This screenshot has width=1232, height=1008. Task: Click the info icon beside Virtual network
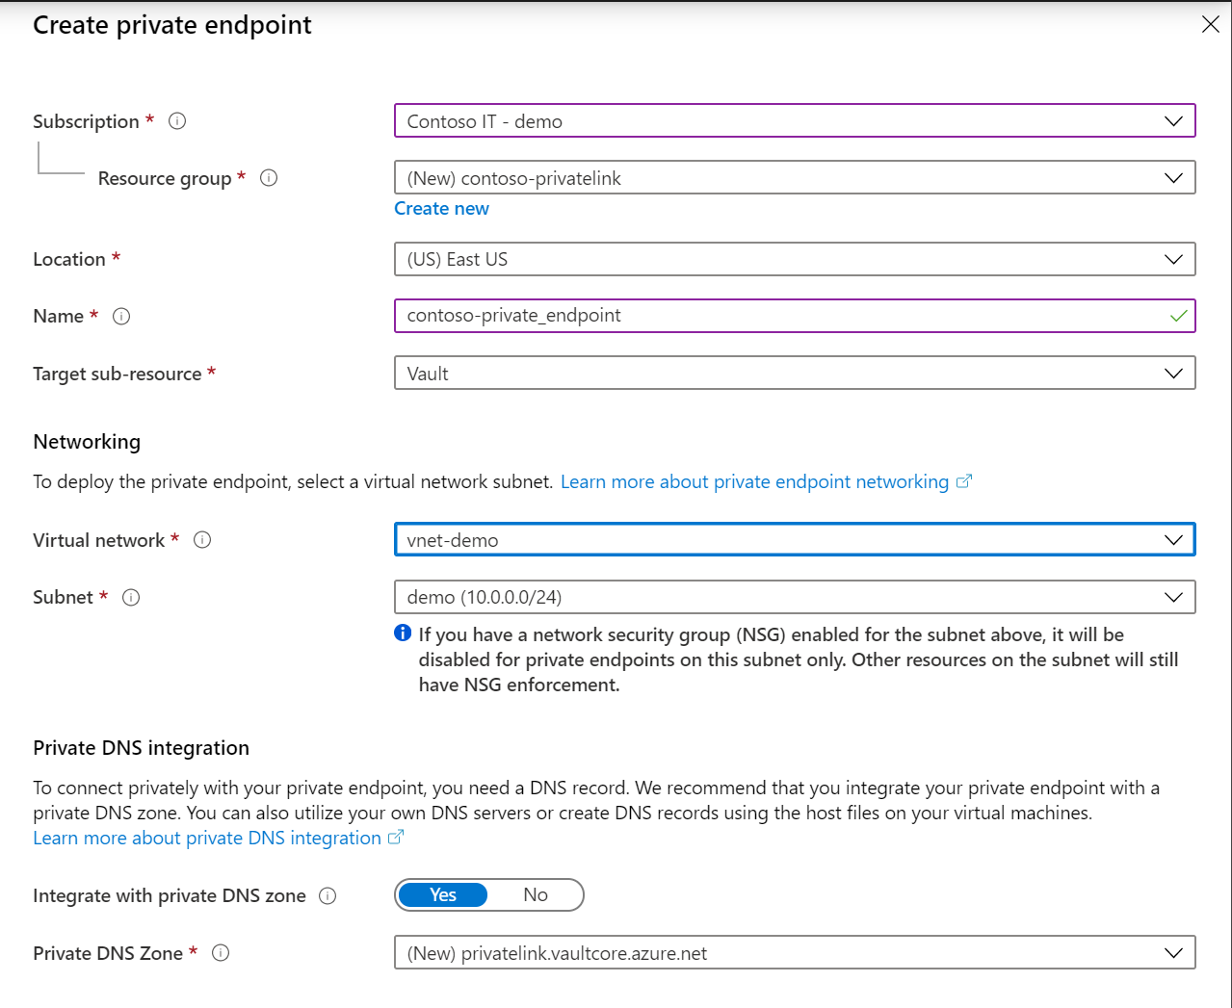[x=202, y=540]
